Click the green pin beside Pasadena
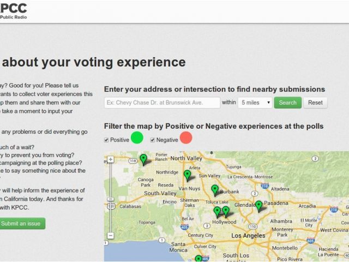This screenshot has height=262, width=349. pyautogui.click(x=258, y=206)
